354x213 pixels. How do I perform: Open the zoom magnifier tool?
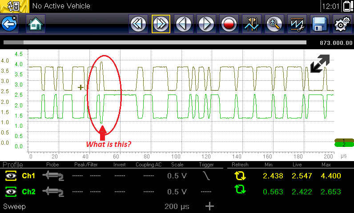click(x=274, y=24)
